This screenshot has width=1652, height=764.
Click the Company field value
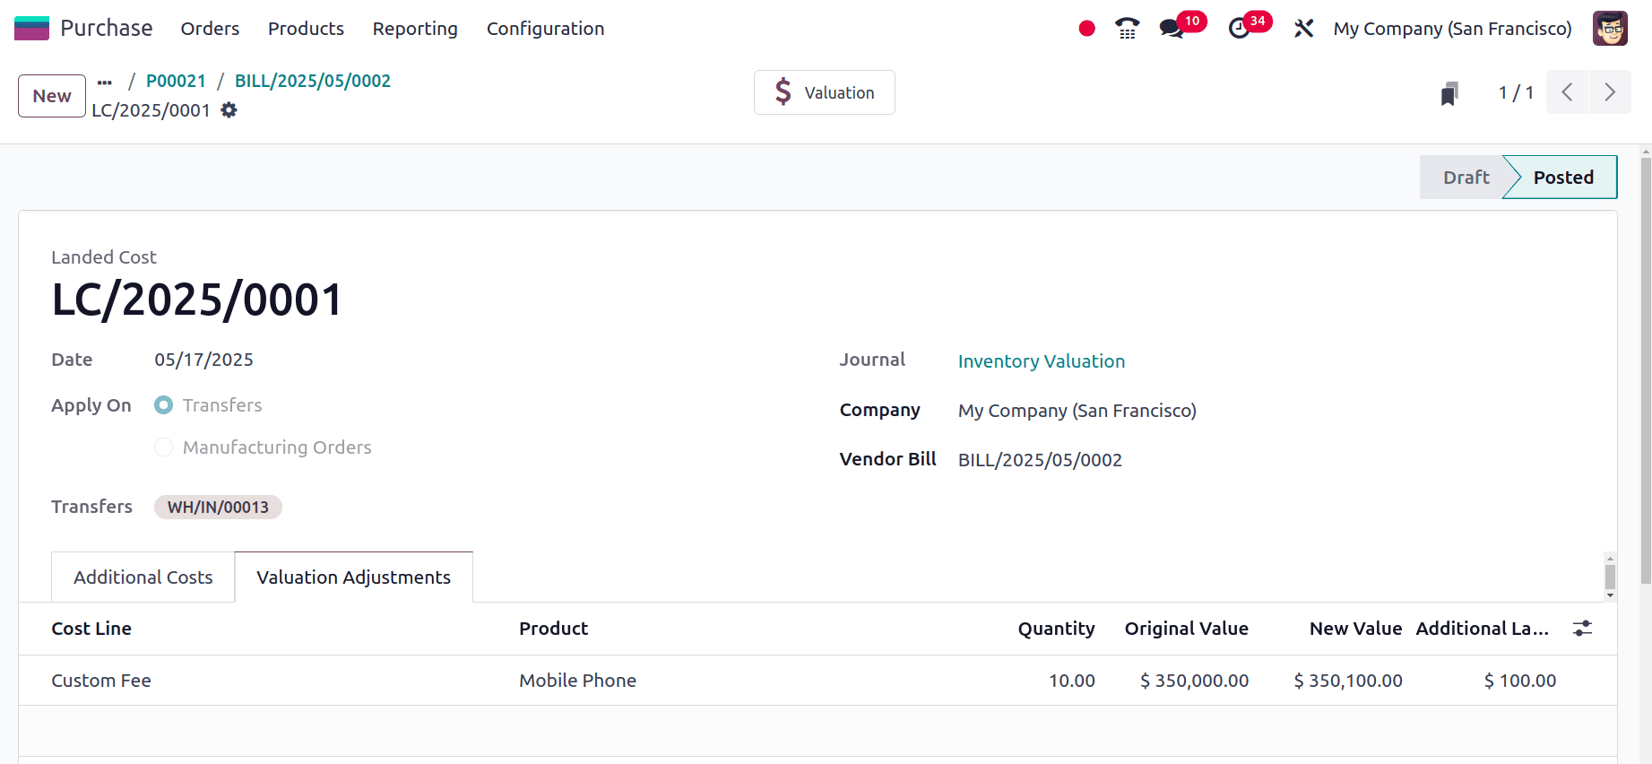coord(1077,411)
